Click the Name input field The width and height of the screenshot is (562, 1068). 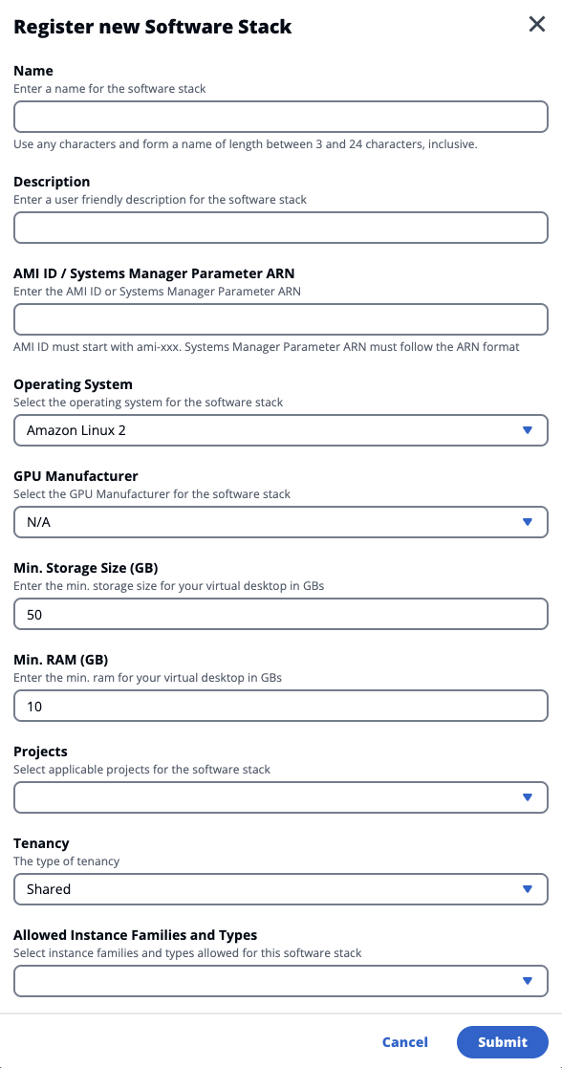click(x=280, y=117)
